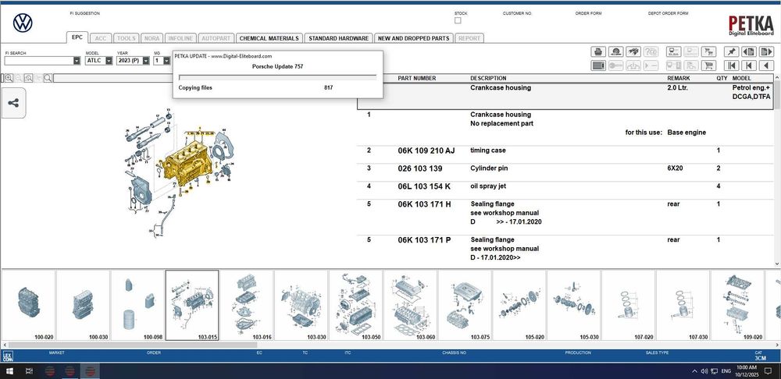Click the ELSA workshop icon

(674, 51)
